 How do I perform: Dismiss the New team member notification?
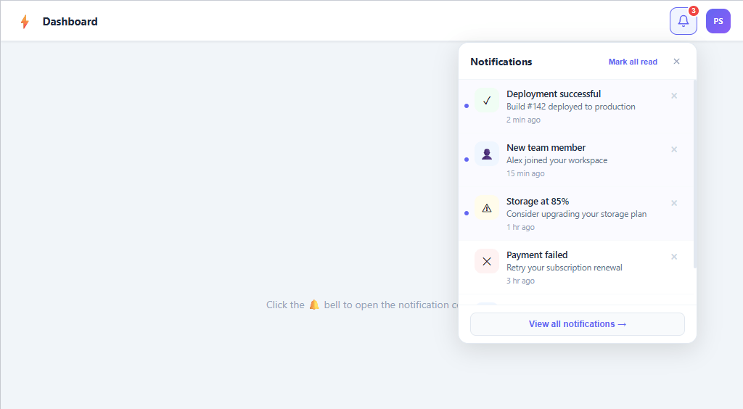(x=674, y=149)
